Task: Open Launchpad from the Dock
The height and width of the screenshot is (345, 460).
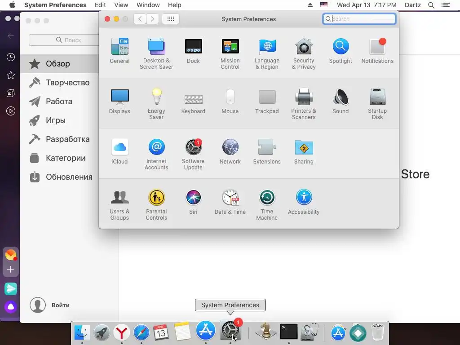Action: pos(102,333)
